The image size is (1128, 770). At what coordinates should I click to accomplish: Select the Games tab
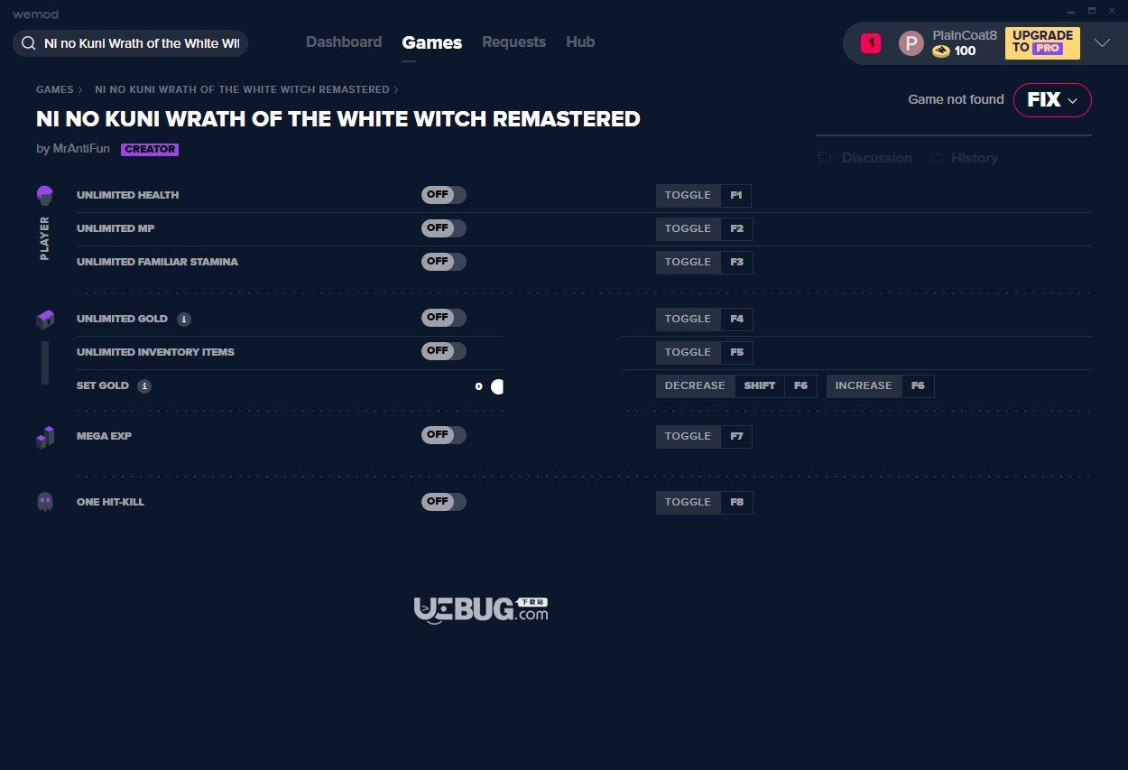click(x=432, y=42)
